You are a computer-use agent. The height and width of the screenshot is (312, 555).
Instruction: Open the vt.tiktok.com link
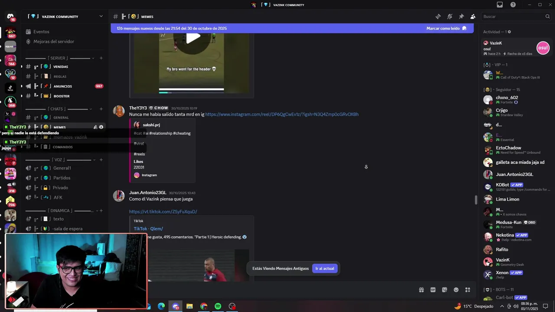pyautogui.click(x=163, y=211)
